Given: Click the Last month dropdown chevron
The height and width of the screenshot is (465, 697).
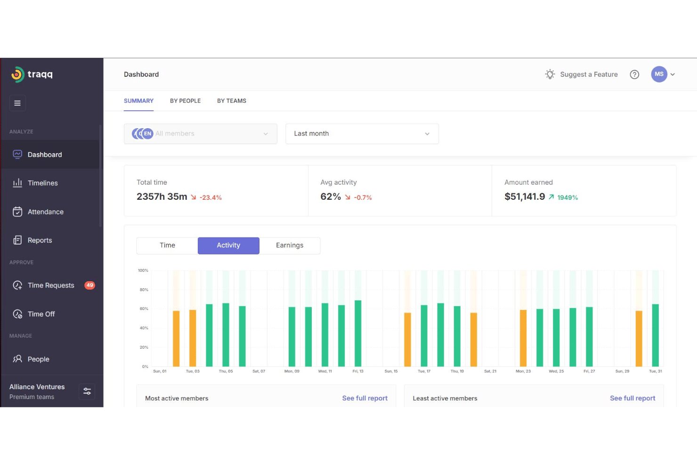Looking at the screenshot, I should point(427,134).
